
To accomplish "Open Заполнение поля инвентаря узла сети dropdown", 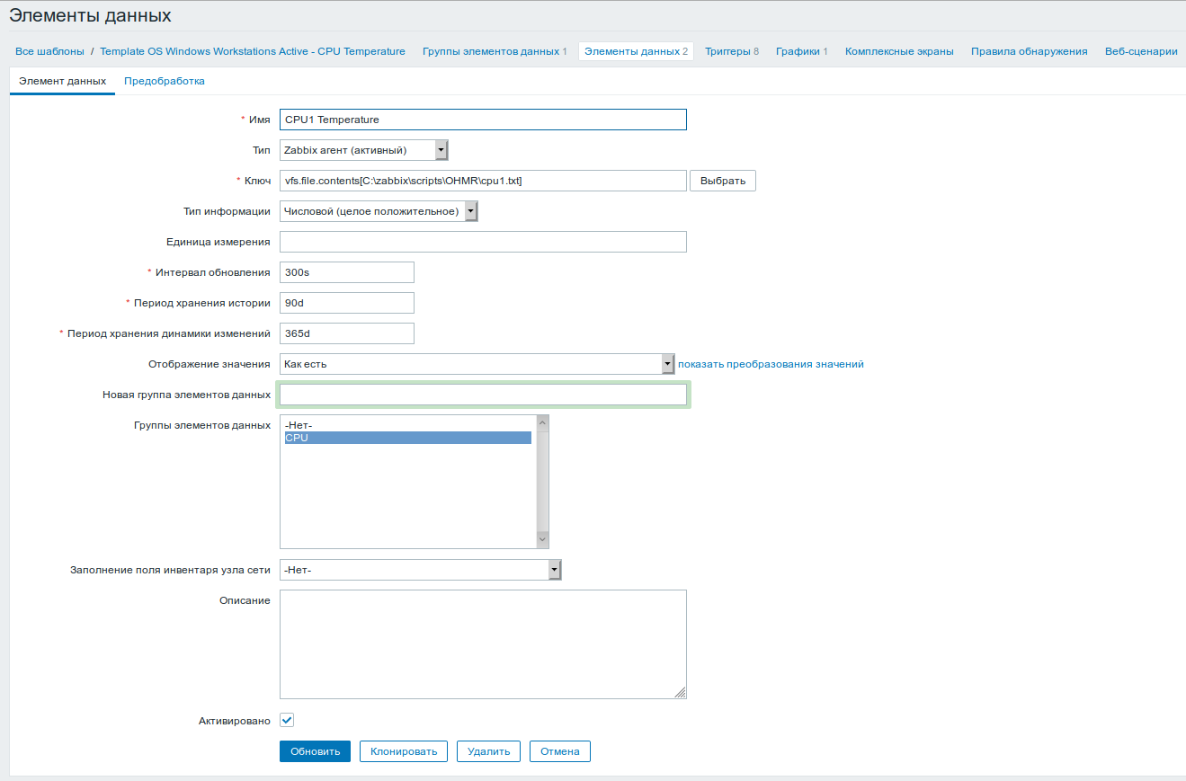I will tap(421, 570).
